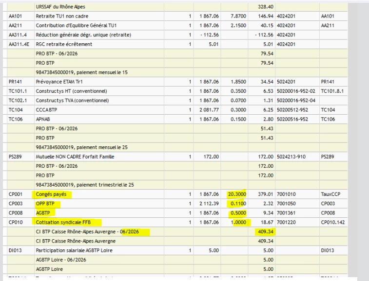Screen dimensions: 369x281
Task: Select 'Constructys TVA (conventionnel)' label
Action: coord(72,101)
